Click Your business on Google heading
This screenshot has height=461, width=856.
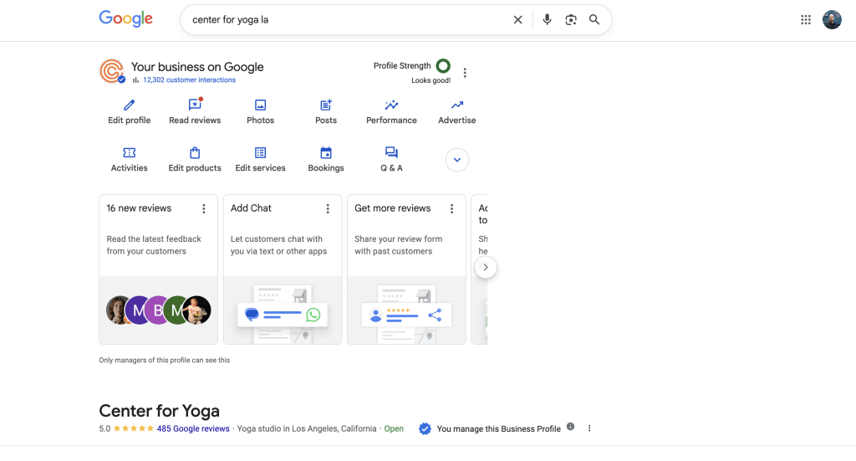pyautogui.click(x=197, y=67)
